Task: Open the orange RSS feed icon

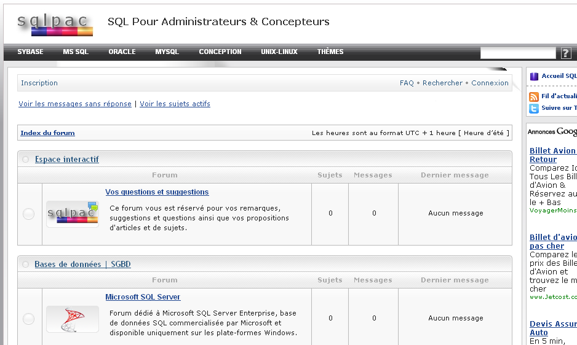Action: [x=534, y=96]
